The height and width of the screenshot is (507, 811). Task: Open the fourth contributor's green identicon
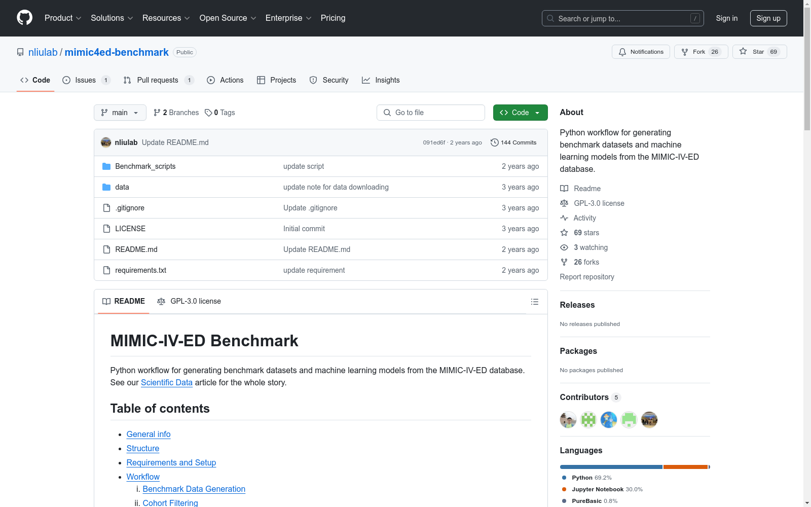point(629,420)
